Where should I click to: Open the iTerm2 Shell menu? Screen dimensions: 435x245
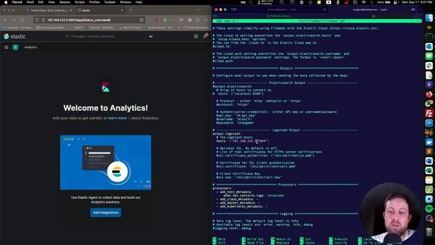click(30, 2)
